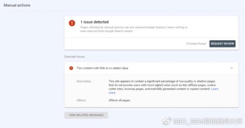Click the Manual actions page heading
245x128 pixels.
pyautogui.click(x=17, y=5)
